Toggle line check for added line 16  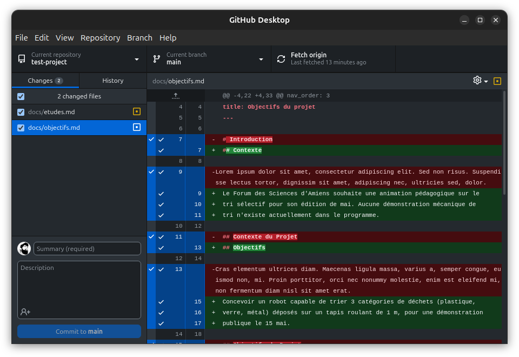(161, 313)
